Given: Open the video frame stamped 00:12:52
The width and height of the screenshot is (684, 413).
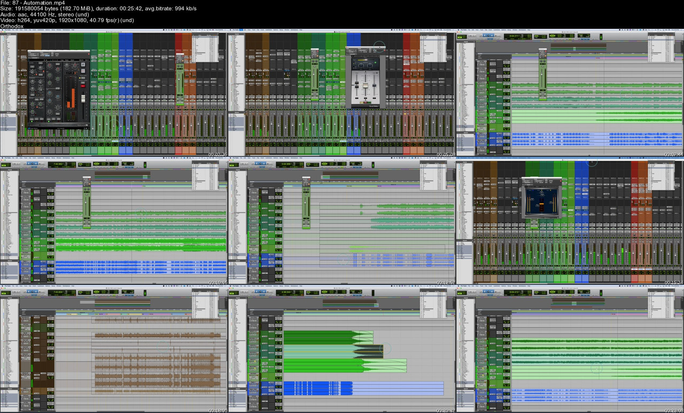Looking at the screenshot, I should [x=341, y=221].
